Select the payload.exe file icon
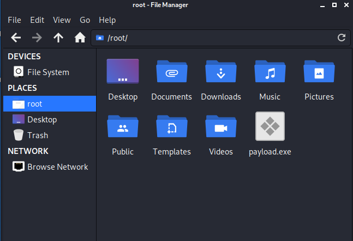353x241 pixels. (270, 127)
